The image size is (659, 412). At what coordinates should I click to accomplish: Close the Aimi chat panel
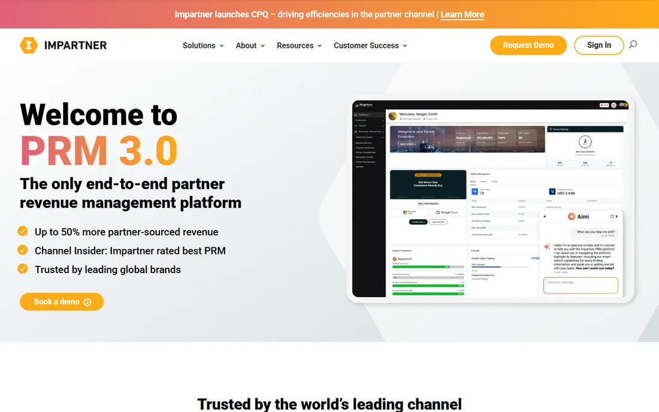(x=616, y=216)
